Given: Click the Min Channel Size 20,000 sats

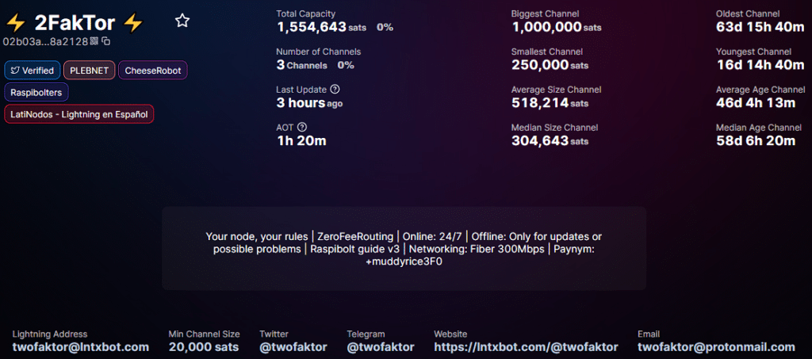Looking at the screenshot, I should (x=204, y=347).
